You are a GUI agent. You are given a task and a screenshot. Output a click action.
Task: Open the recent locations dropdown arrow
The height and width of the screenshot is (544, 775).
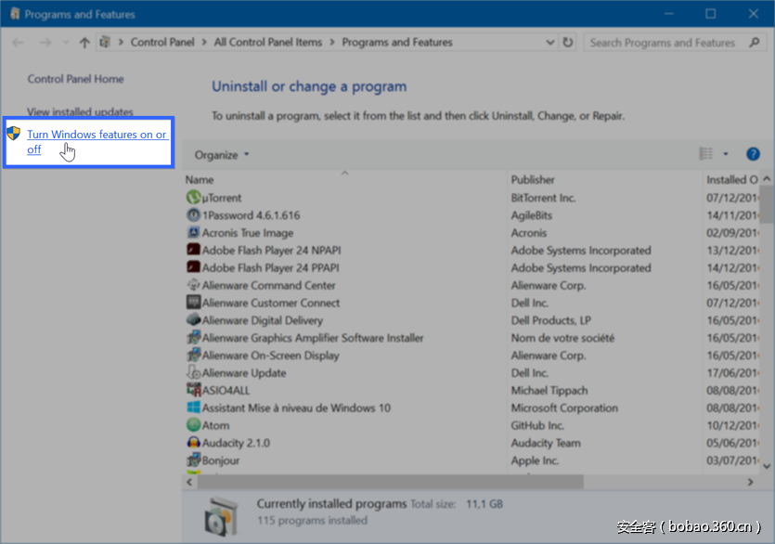(x=66, y=43)
